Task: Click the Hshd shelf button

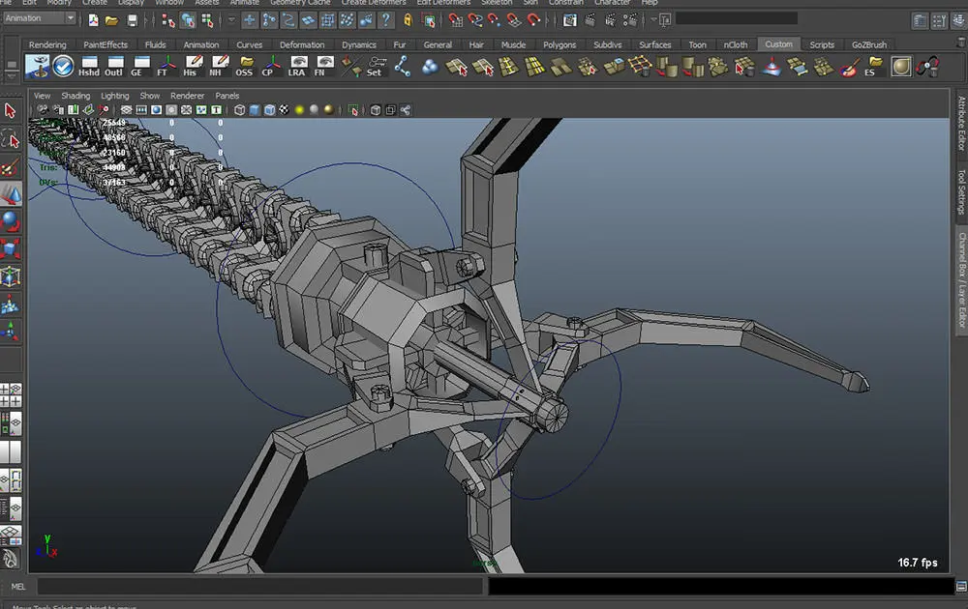Action: click(x=89, y=66)
